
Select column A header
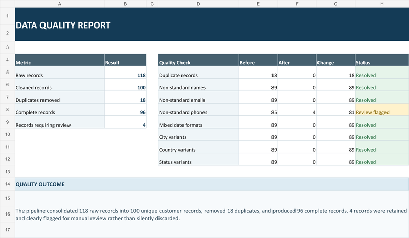click(x=60, y=4)
